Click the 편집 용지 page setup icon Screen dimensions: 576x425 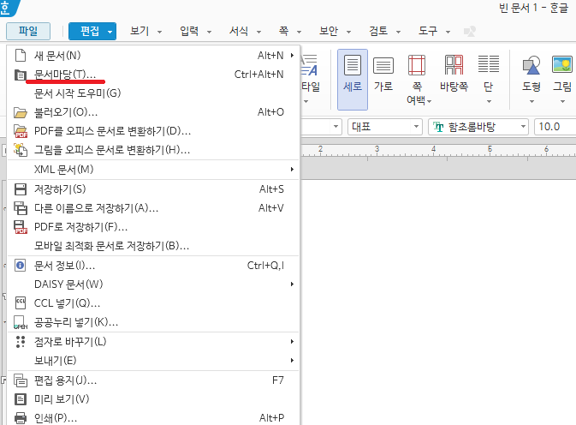21,380
